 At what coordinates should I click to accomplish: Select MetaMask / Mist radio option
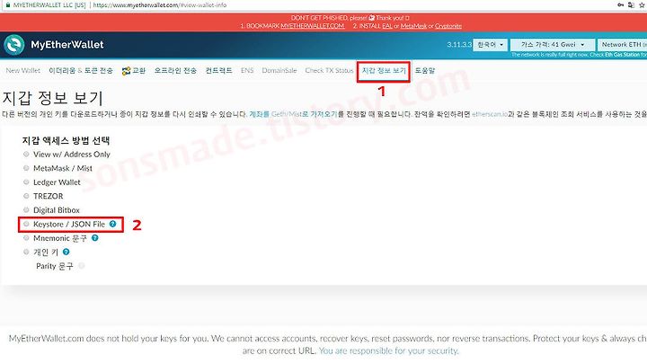26,168
